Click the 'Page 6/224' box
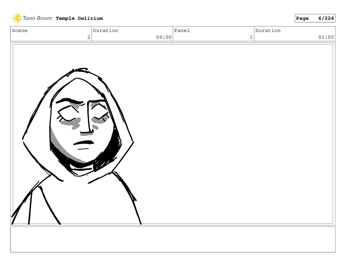 pyautogui.click(x=315, y=18)
